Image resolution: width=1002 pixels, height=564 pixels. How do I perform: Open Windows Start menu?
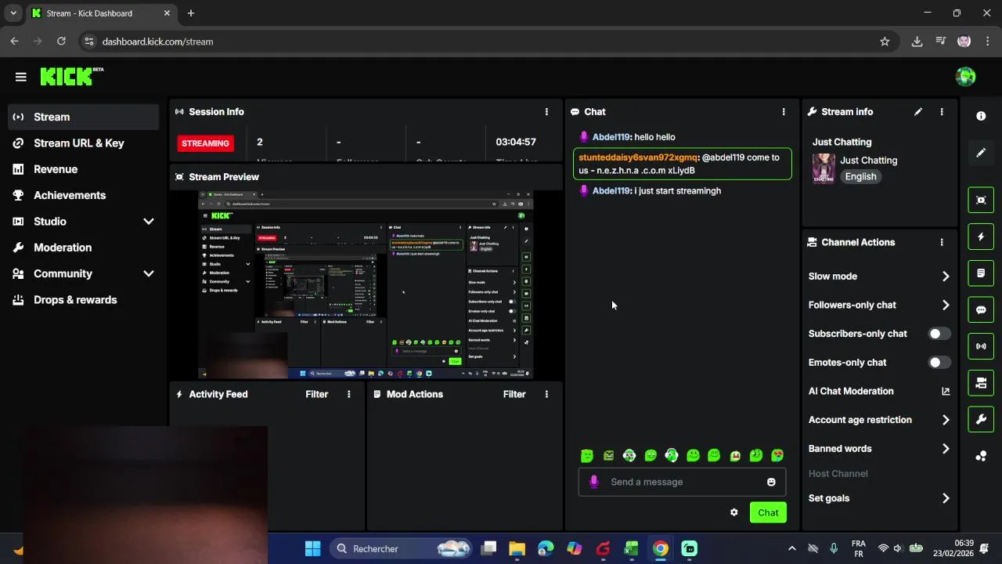312,548
